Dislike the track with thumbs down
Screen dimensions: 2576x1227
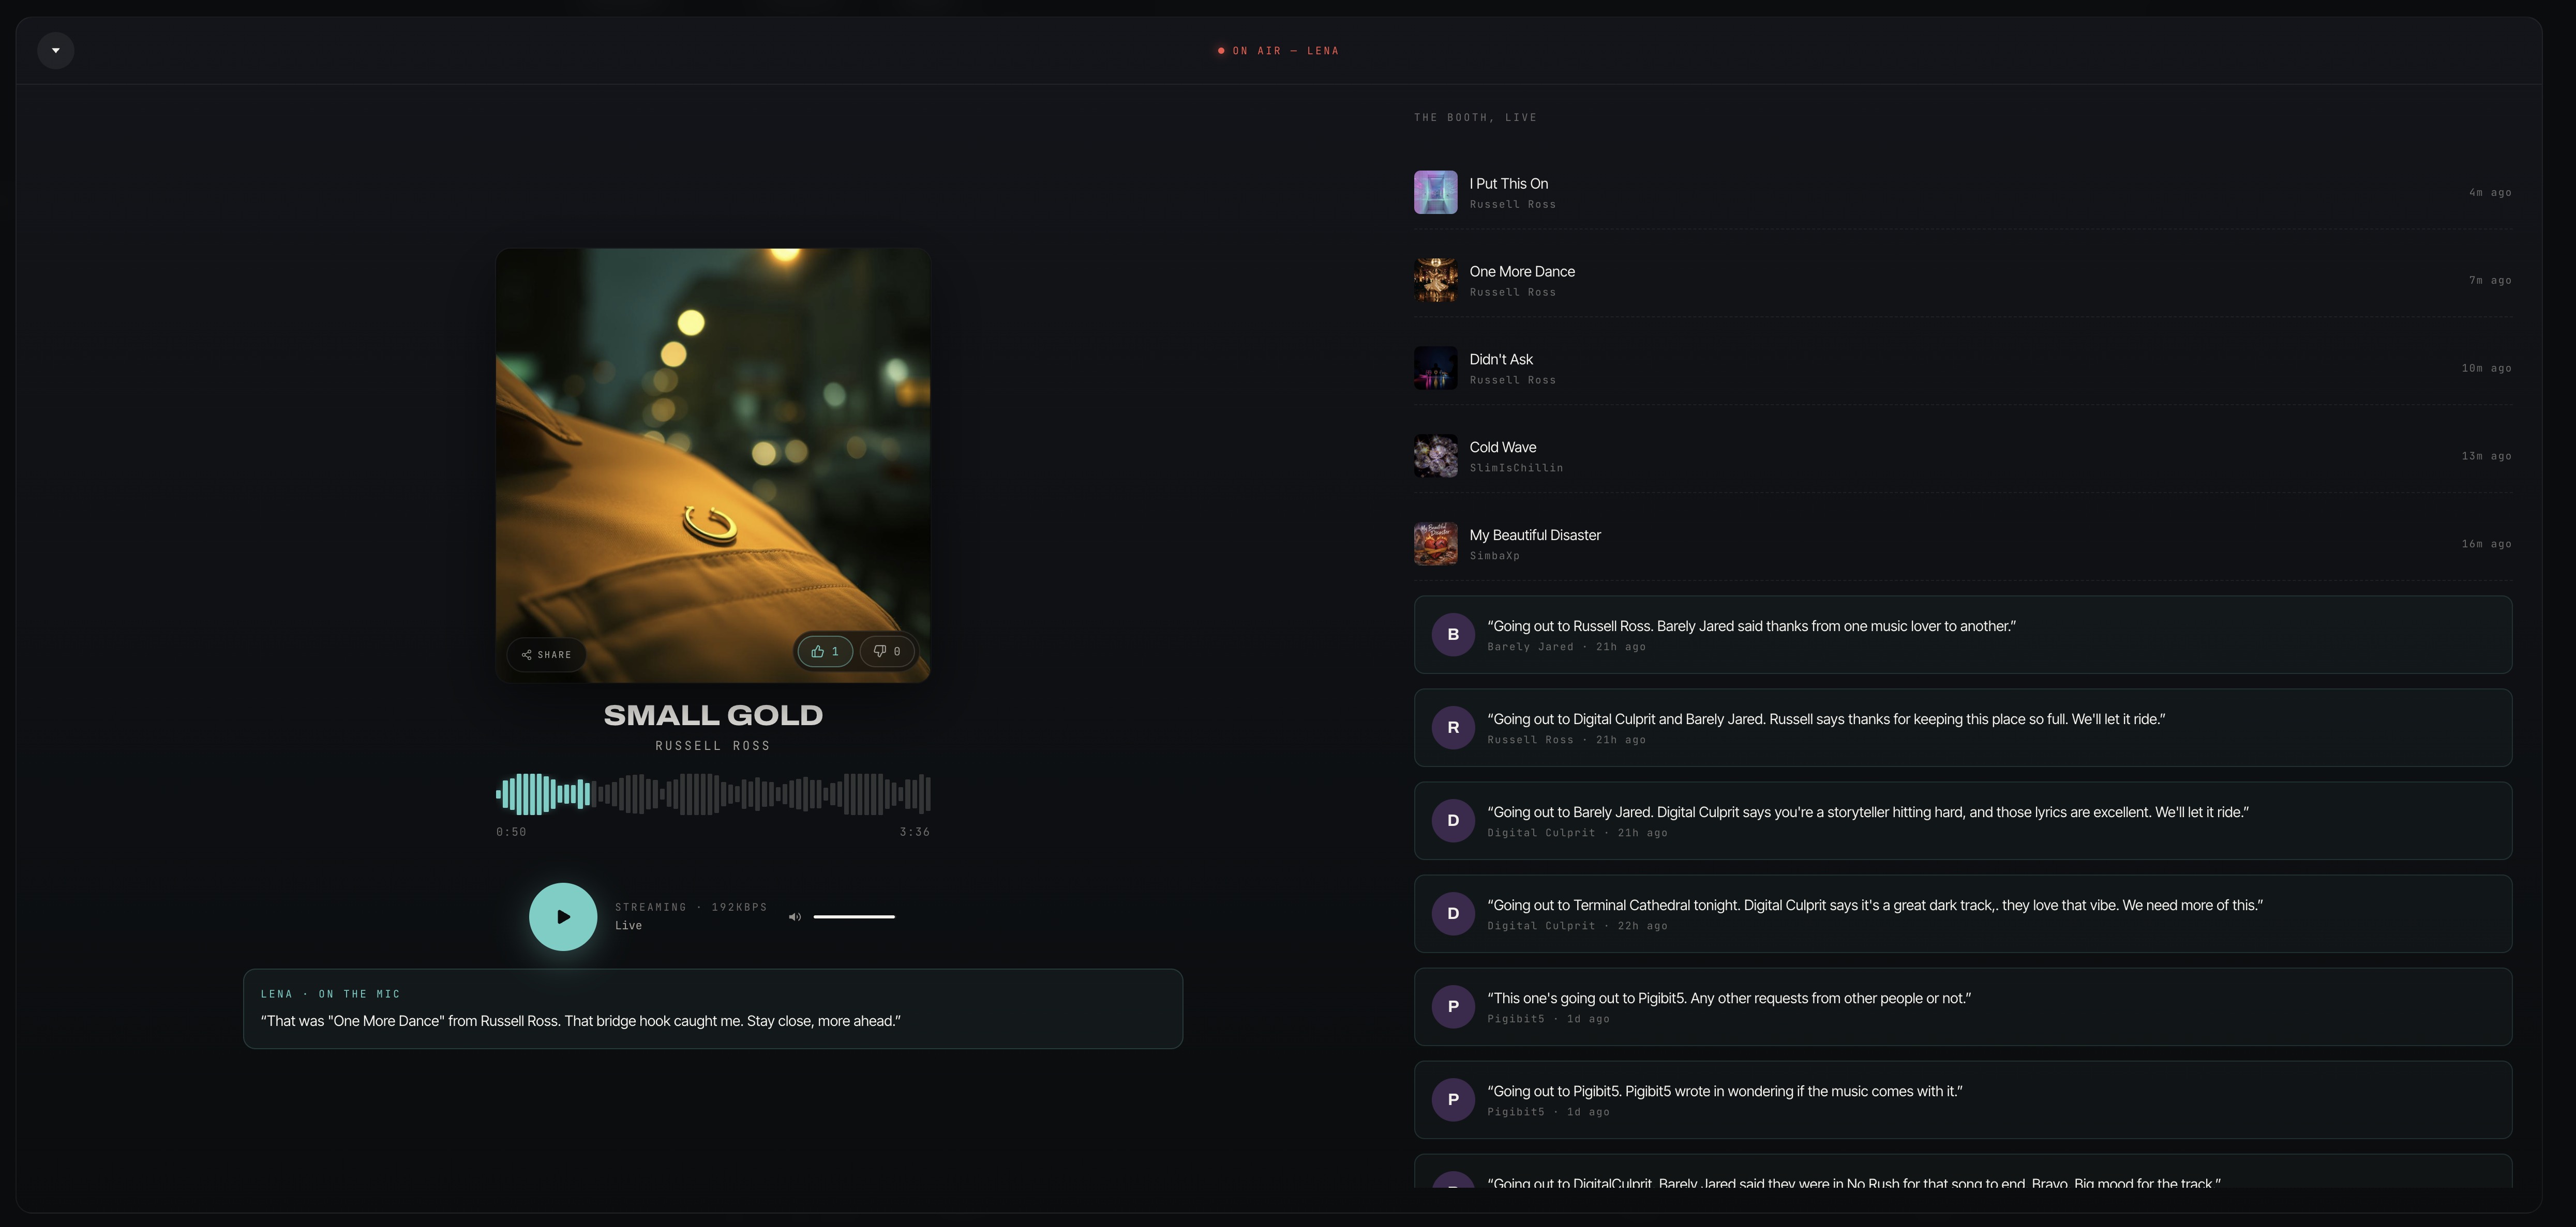click(887, 651)
